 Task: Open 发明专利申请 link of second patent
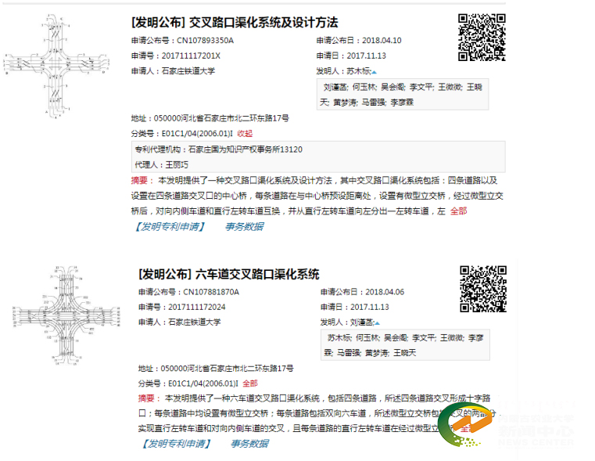click(x=176, y=443)
